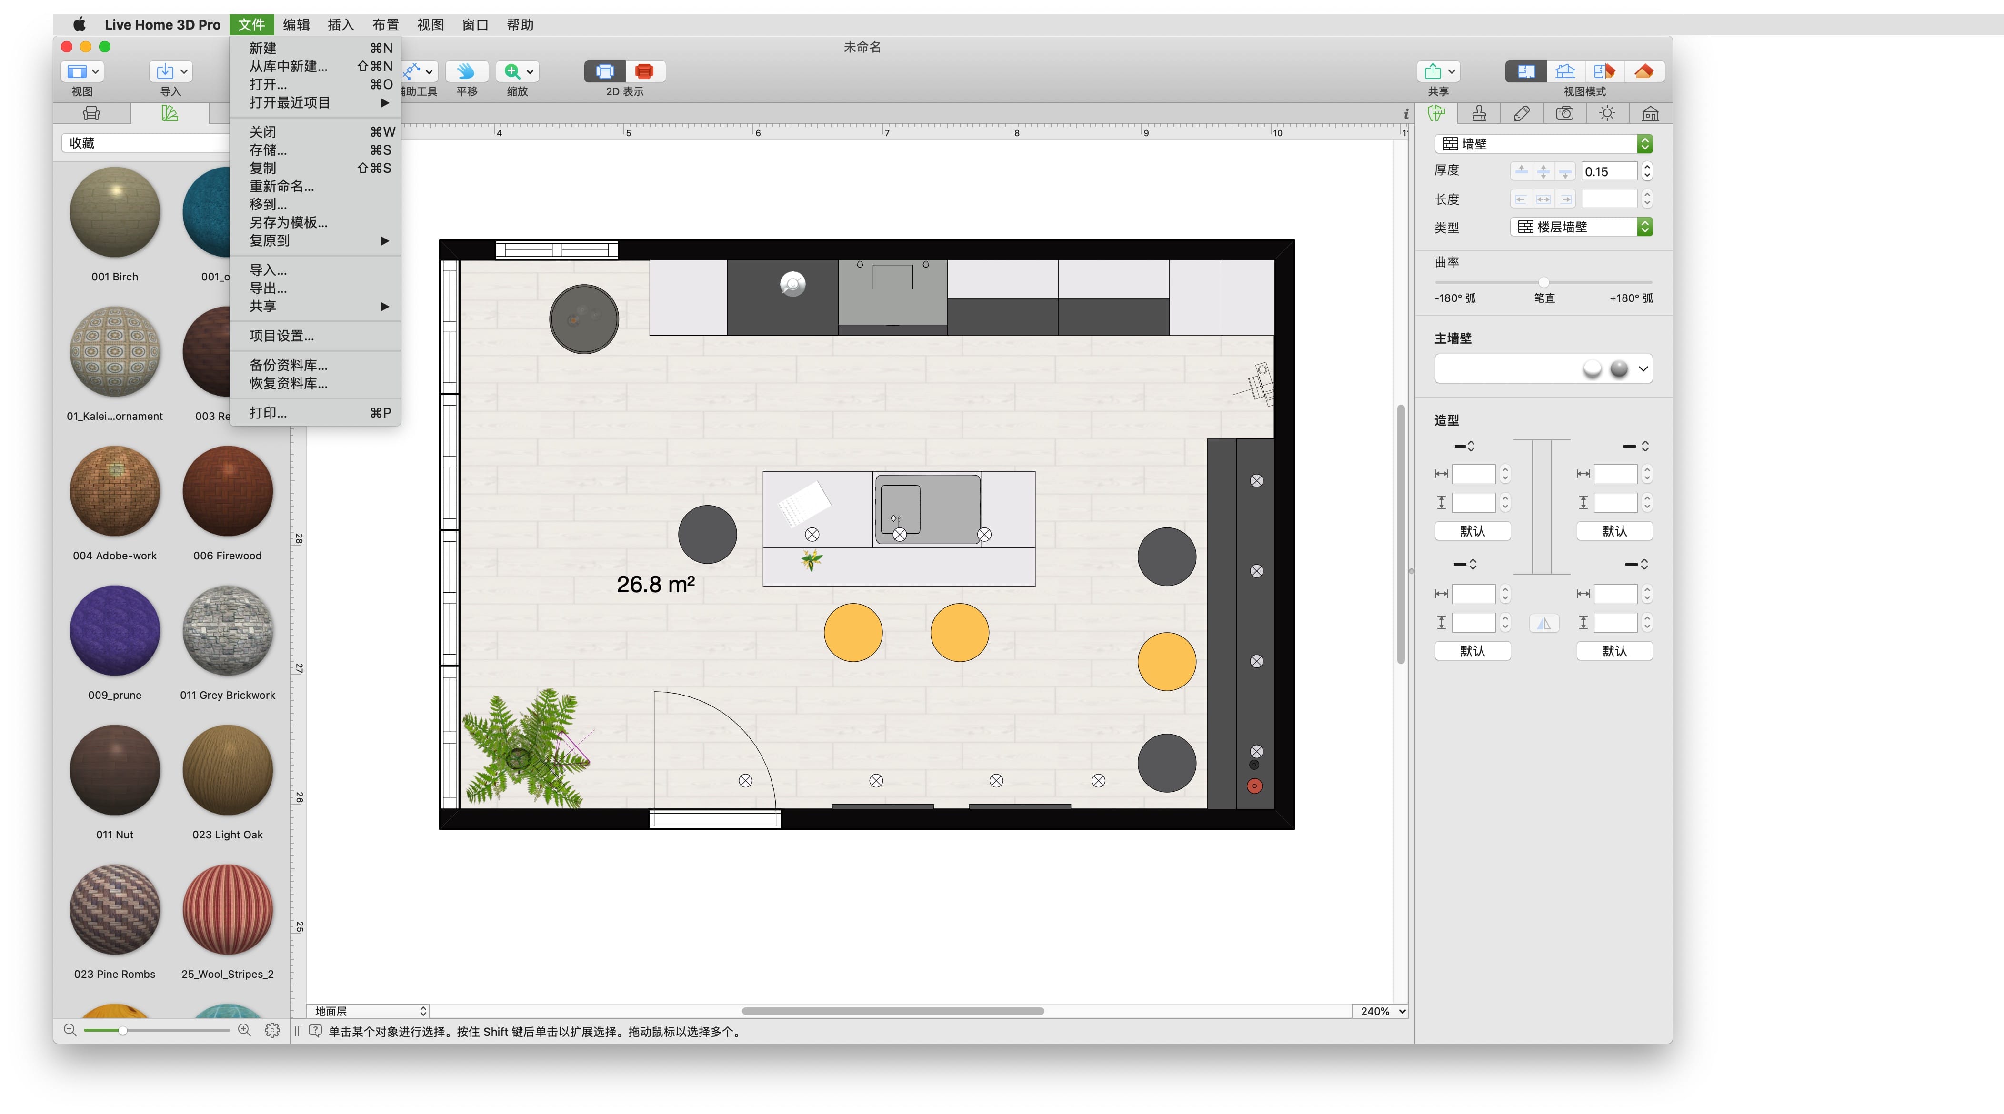Select the elevation view mode icon

[x=1565, y=71]
